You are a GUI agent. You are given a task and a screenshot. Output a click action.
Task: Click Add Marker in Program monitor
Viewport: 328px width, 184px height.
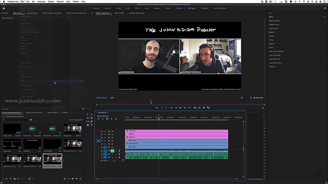click(157, 108)
